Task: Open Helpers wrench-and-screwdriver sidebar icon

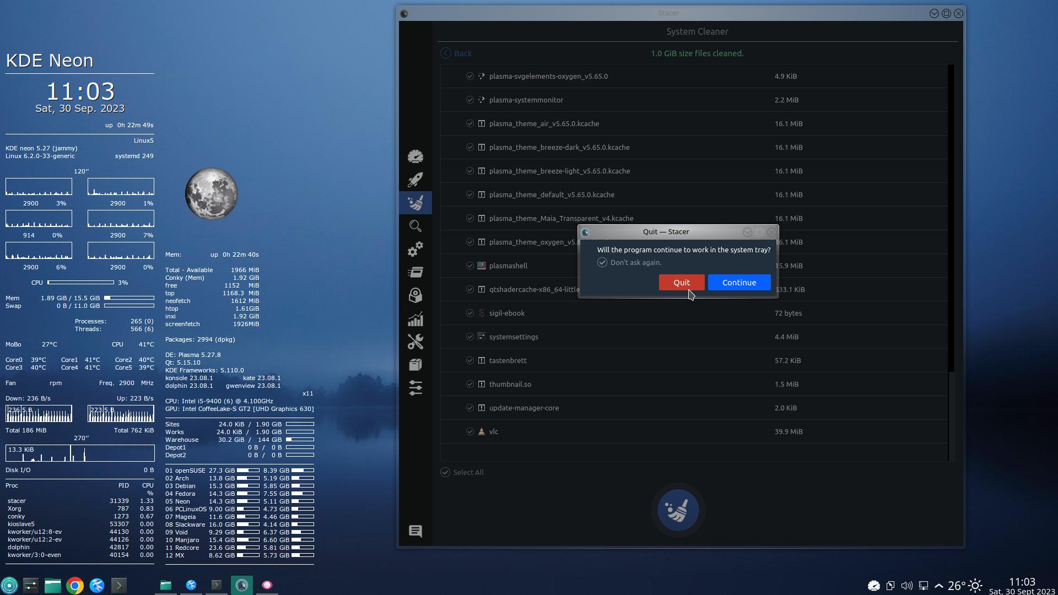Action: [x=415, y=342]
